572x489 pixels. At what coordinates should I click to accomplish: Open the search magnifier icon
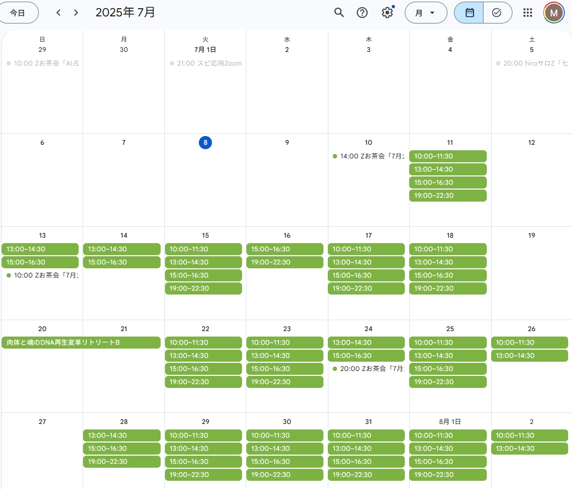coord(339,13)
